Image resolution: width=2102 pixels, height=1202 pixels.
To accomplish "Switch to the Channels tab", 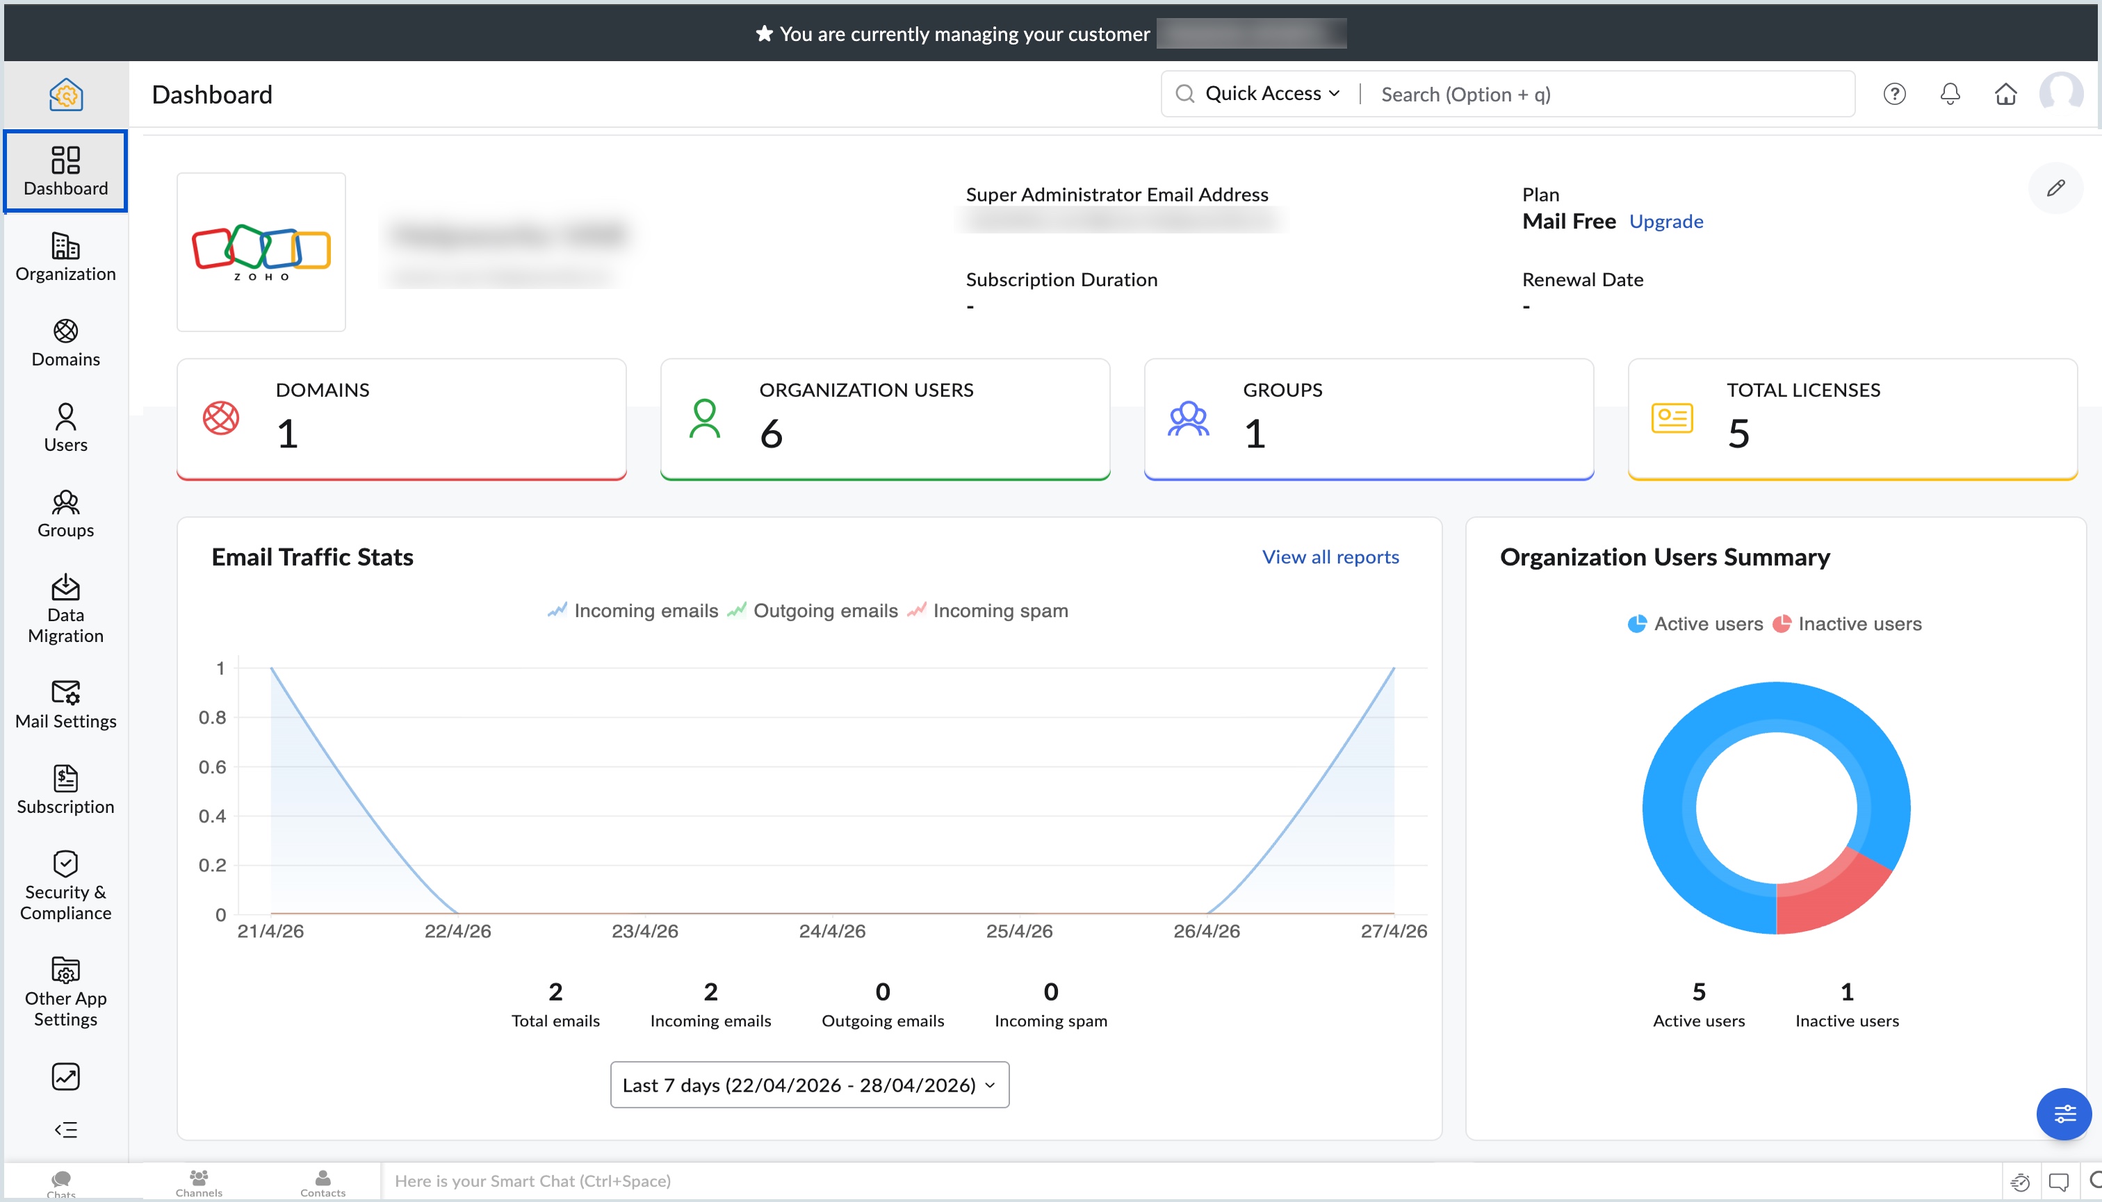I will pyautogui.click(x=198, y=1182).
